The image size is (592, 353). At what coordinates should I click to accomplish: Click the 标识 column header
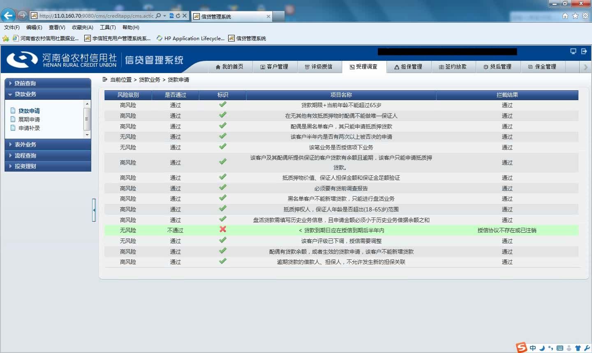pos(223,95)
